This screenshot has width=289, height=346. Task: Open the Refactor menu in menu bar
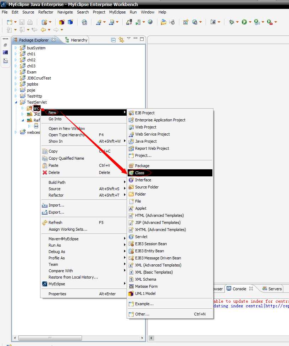pos(46,12)
